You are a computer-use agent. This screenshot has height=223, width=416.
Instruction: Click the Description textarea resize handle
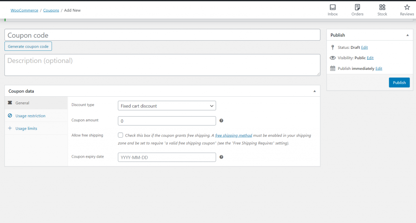point(318,74)
